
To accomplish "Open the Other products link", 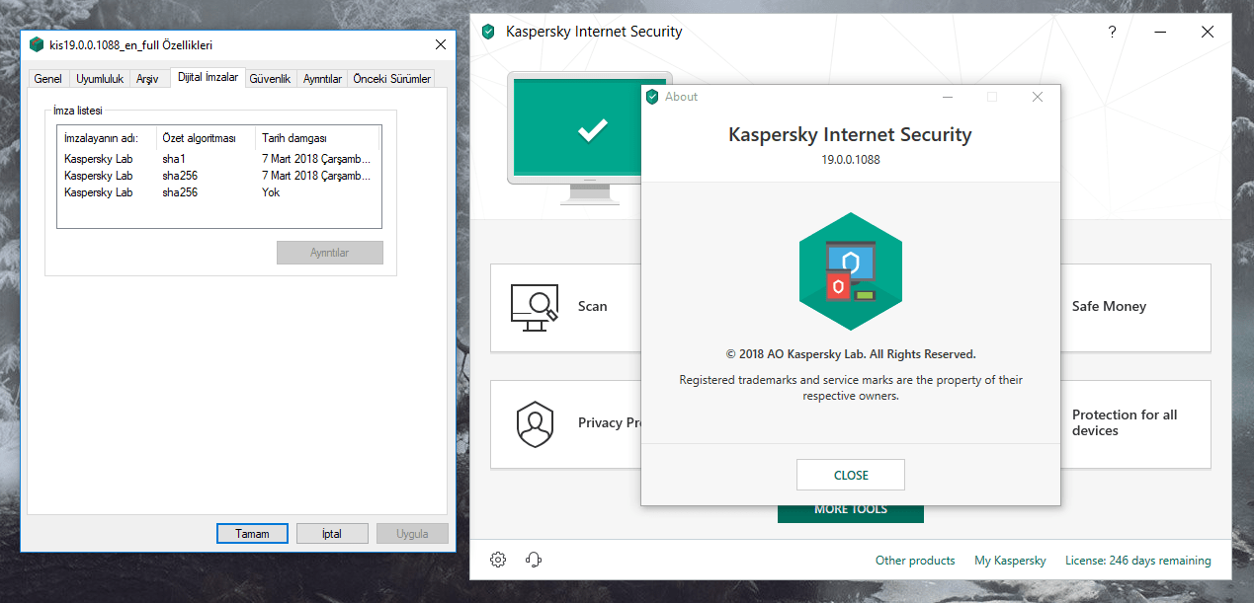I will tap(915, 561).
